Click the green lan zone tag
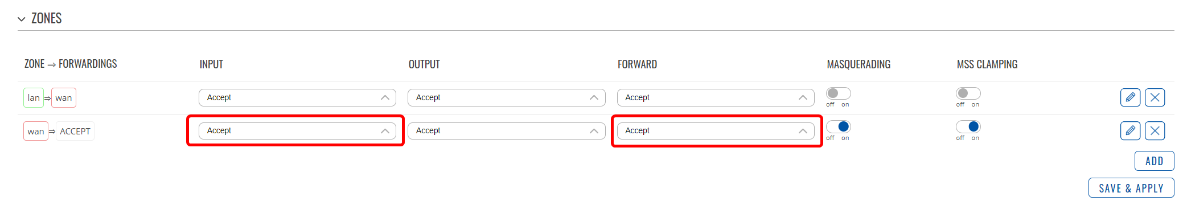 click(34, 98)
